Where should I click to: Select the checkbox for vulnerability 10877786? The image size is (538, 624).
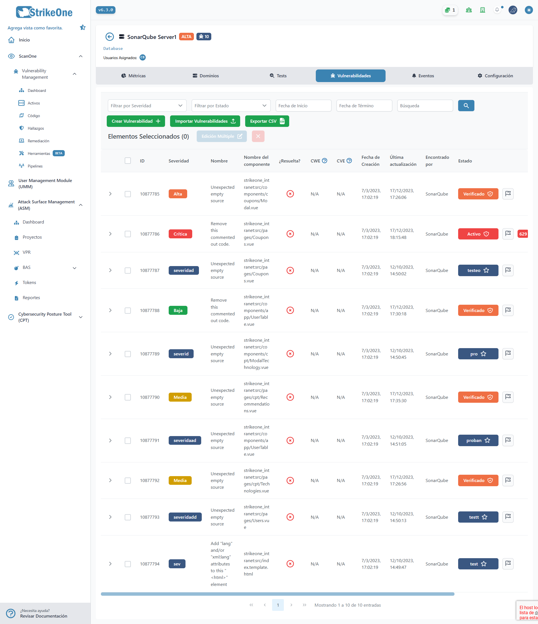[128, 234]
